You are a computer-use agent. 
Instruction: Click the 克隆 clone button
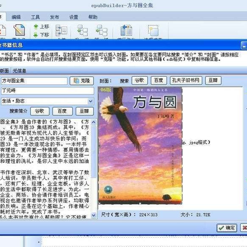coord(82,81)
